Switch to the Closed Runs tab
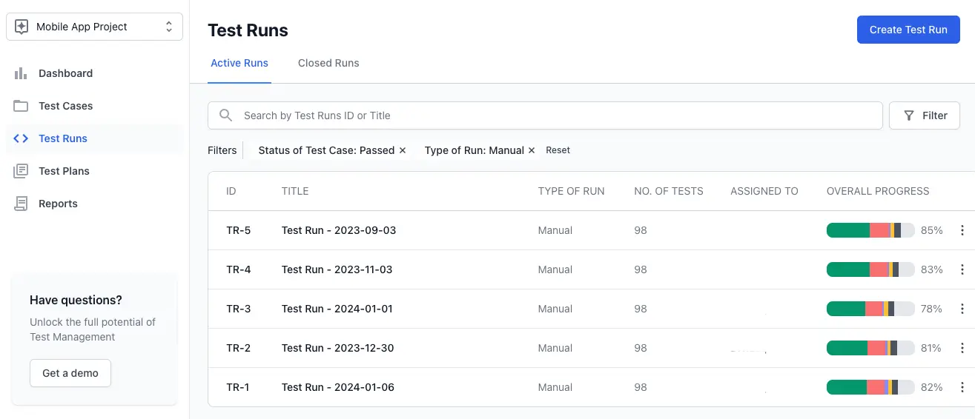975x419 pixels. 328,63
